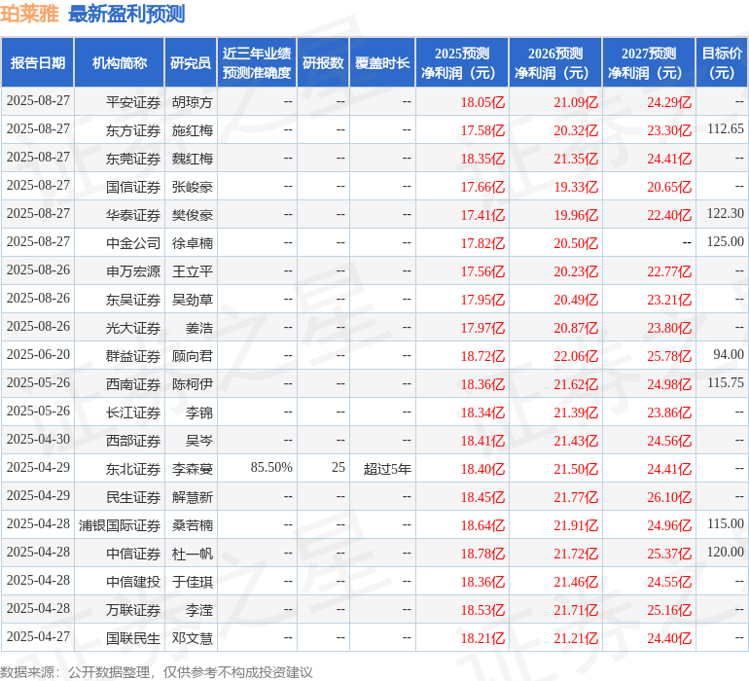749x681 pixels.
Task: Click 平安证券 in the institution column
Action: (x=132, y=102)
